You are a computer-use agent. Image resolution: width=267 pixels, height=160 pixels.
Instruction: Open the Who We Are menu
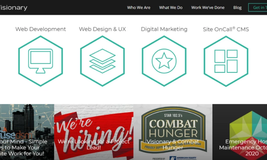click(x=139, y=7)
